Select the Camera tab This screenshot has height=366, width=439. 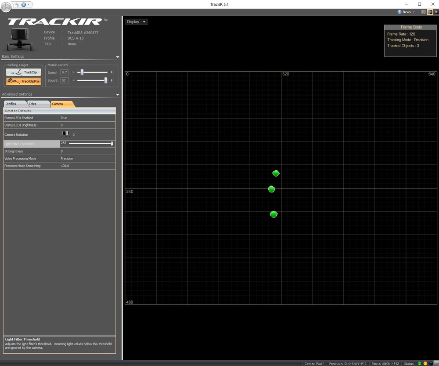pyautogui.click(x=62, y=104)
